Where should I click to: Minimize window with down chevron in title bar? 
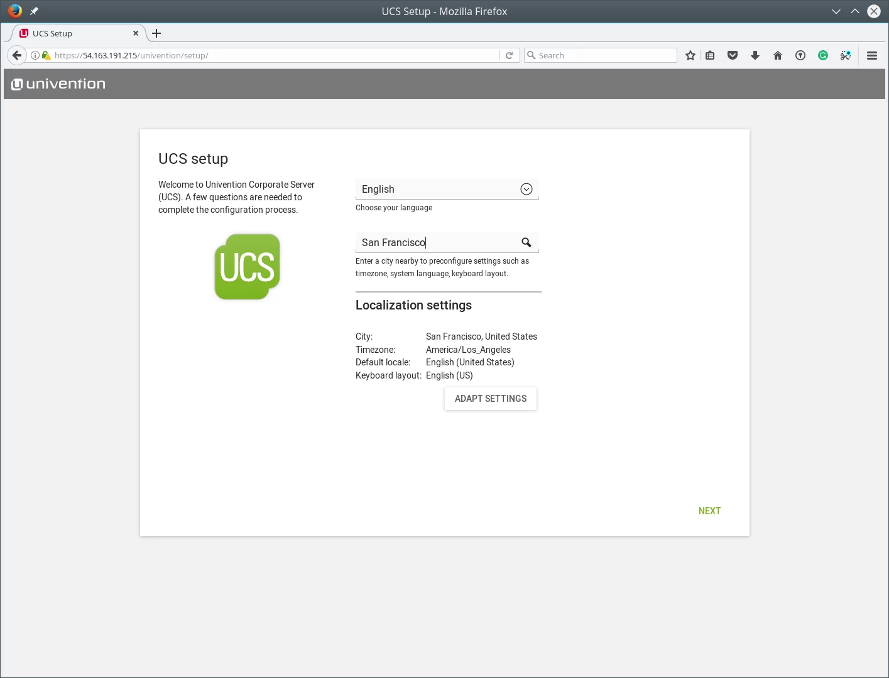click(x=836, y=11)
